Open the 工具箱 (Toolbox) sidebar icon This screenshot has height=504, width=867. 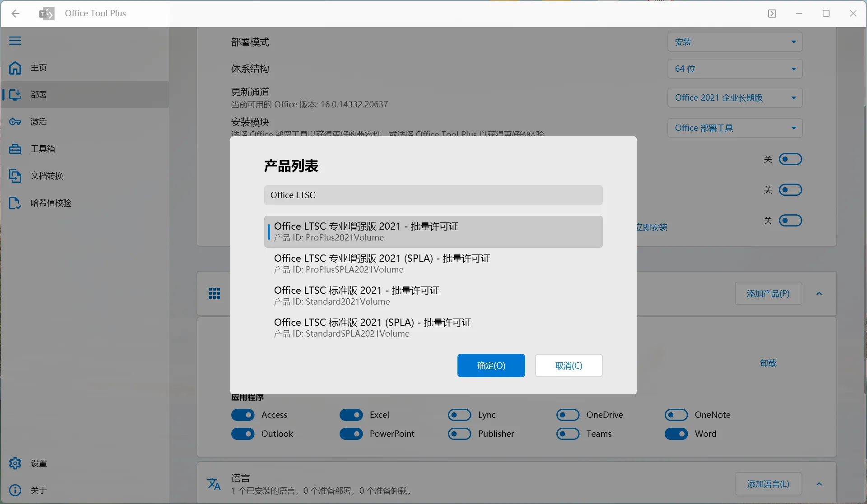click(15, 148)
